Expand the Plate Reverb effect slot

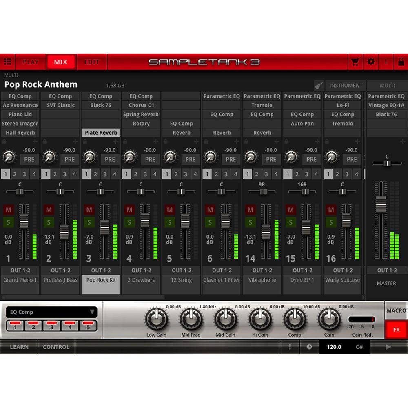pyautogui.click(x=101, y=133)
